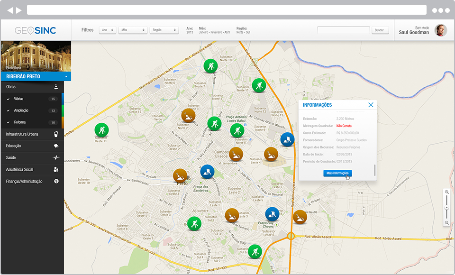Open orange marker left of Subsetor Leste 3
The image size is (455, 275).
(232, 215)
